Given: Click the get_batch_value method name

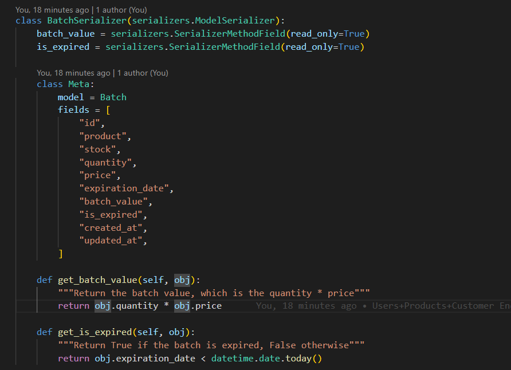Looking at the screenshot, I should click(x=97, y=280).
